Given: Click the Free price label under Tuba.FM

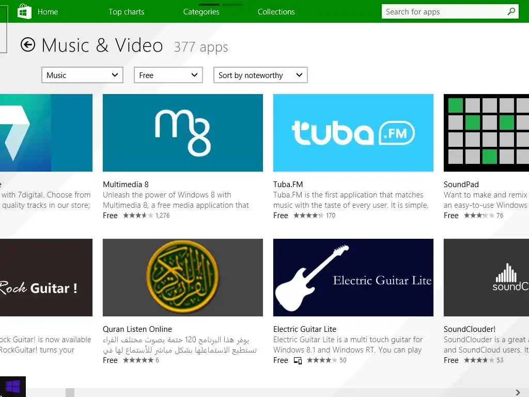Looking at the screenshot, I should pos(281,216).
